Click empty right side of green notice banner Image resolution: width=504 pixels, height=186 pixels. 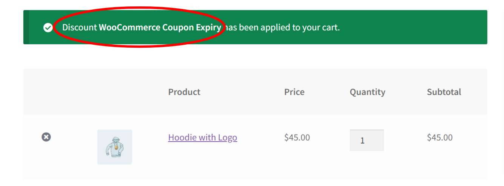pyautogui.click(x=415, y=27)
